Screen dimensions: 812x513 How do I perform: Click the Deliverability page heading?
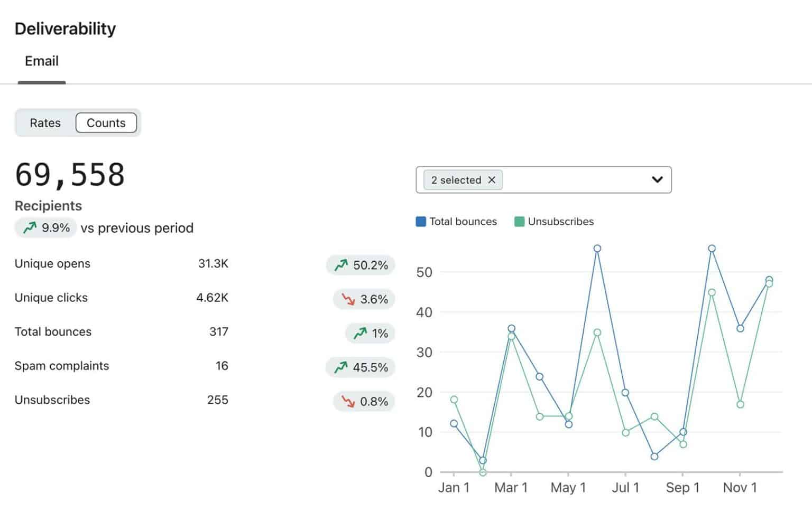coord(64,28)
